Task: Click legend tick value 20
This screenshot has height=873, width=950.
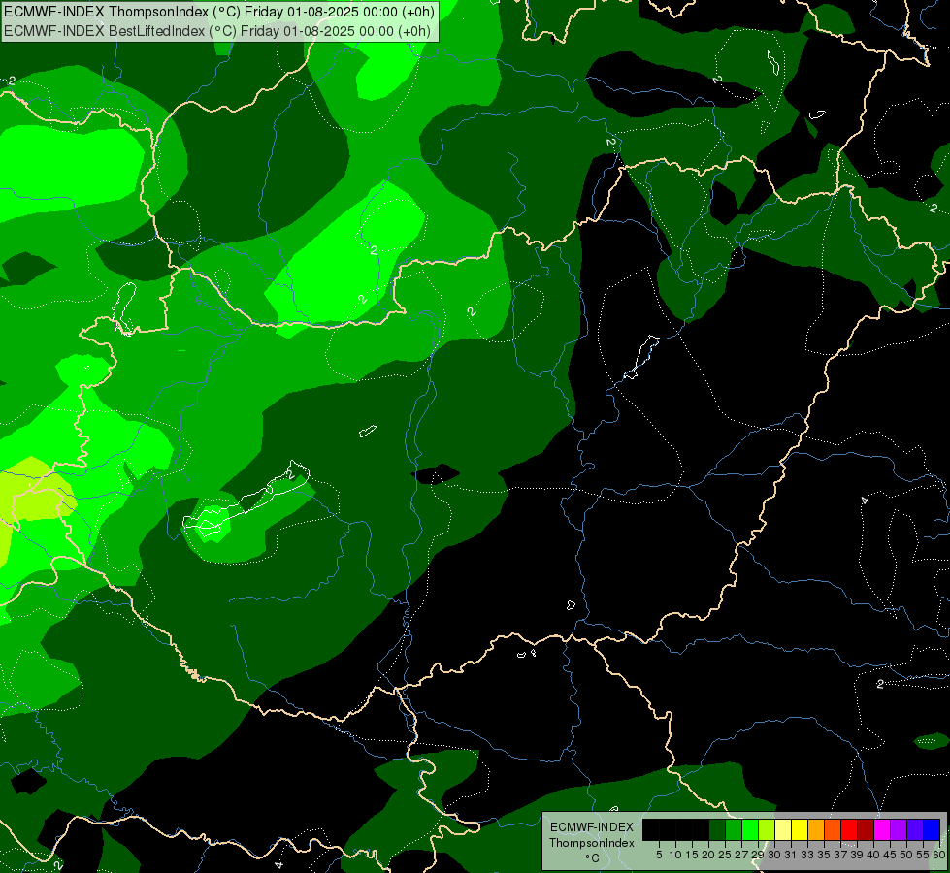Action: pos(708,855)
